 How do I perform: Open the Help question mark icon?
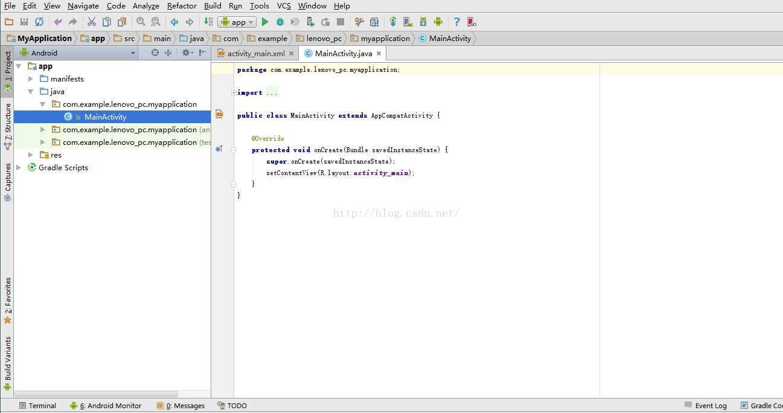(x=456, y=22)
